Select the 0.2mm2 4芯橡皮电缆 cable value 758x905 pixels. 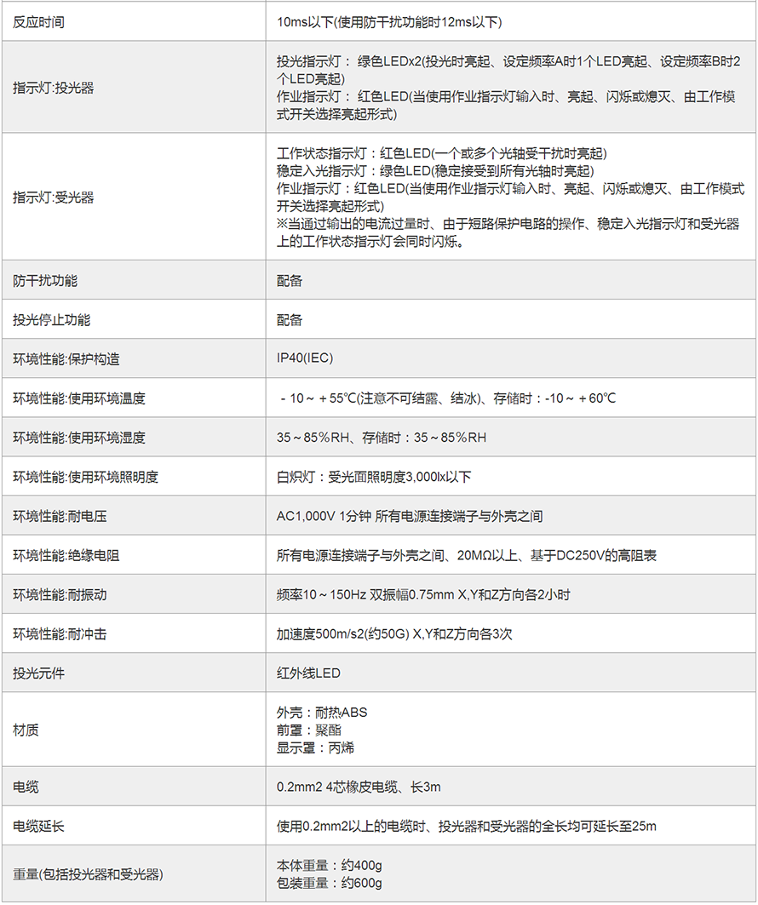point(359,787)
